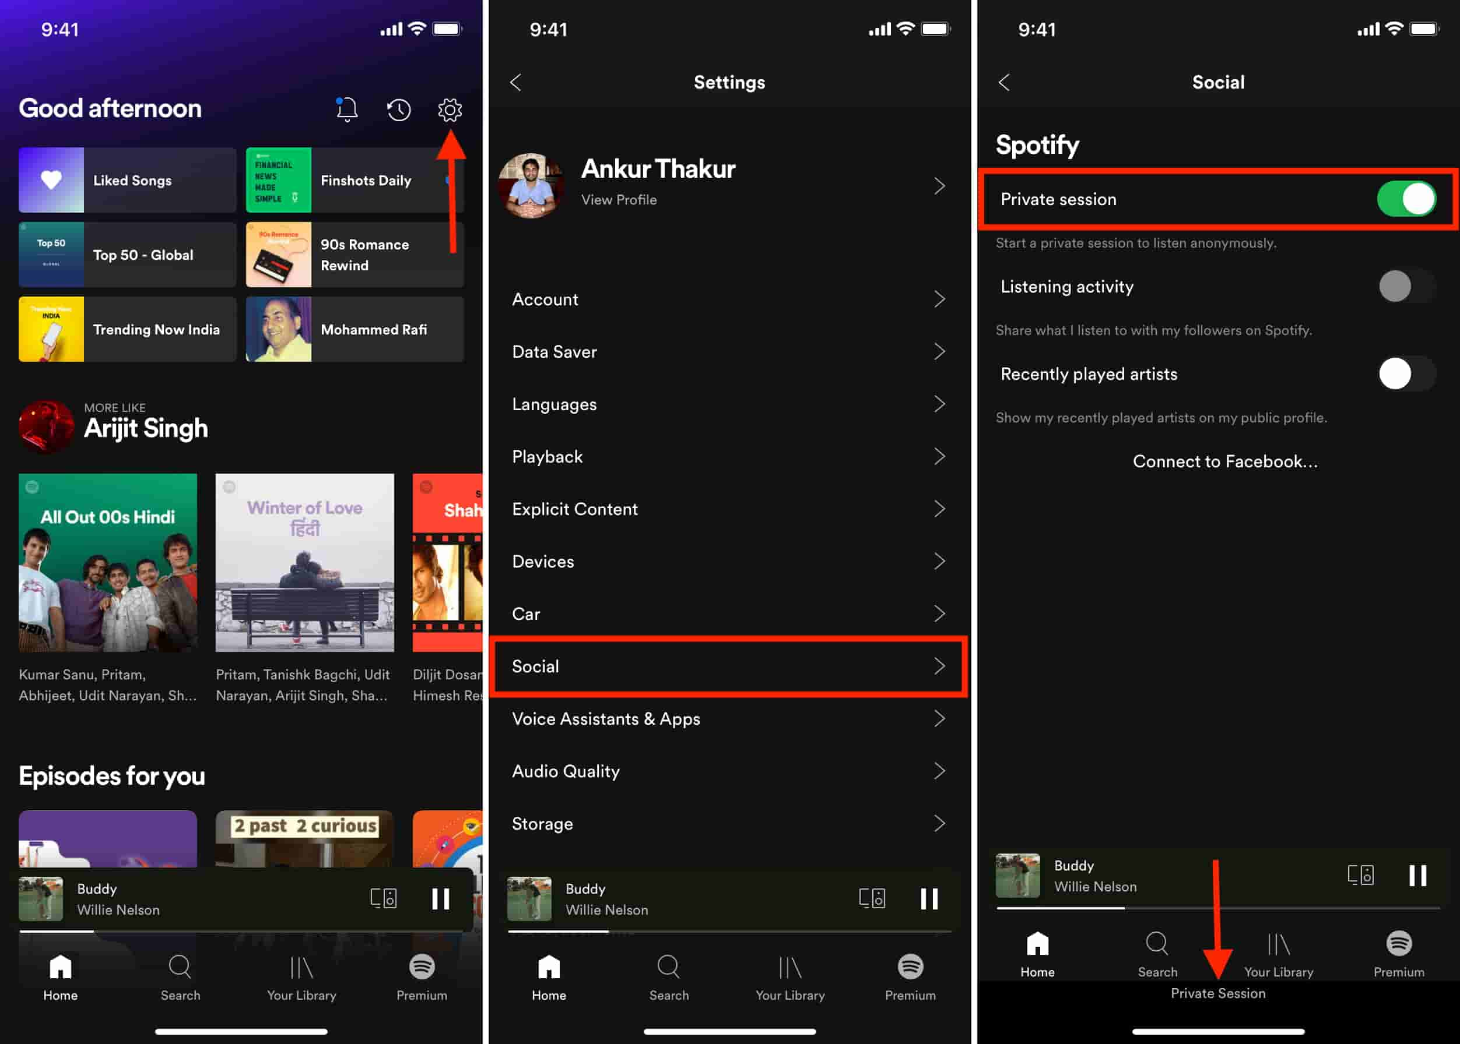This screenshot has height=1044, width=1460.
Task: Tap the recently played history icon
Action: pyautogui.click(x=399, y=110)
